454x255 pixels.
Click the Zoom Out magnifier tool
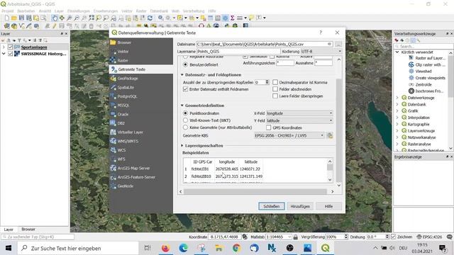77,18
